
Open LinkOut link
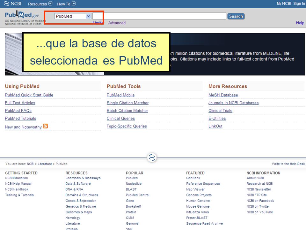pos(215,126)
